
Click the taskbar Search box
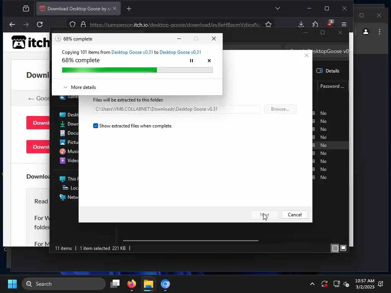(64, 284)
